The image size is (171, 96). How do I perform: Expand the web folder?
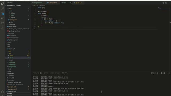(10, 71)
